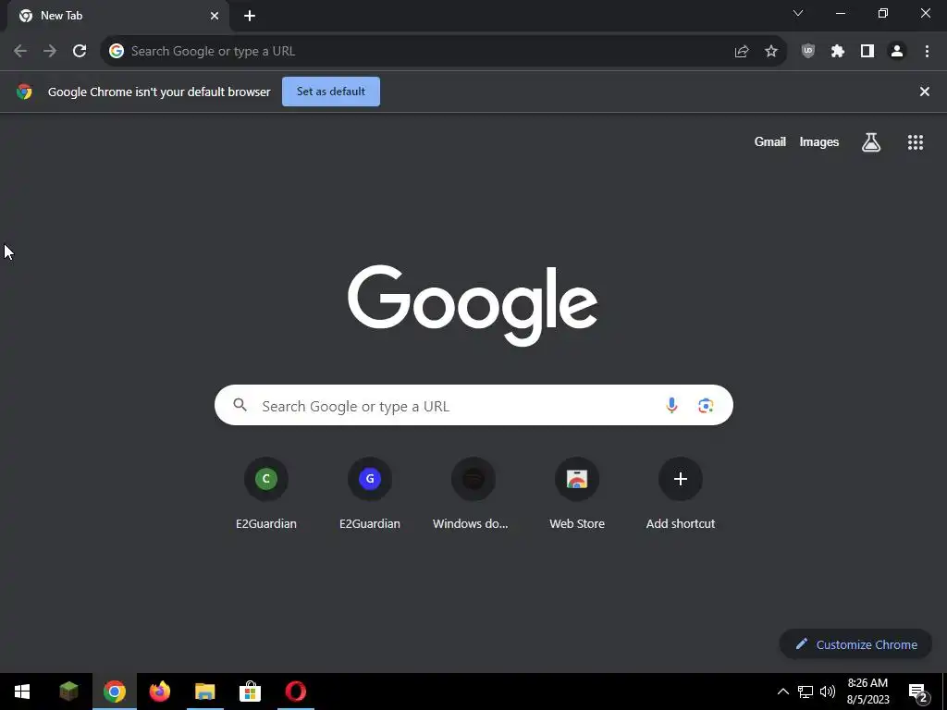
Task: Open File Explorer from the taskbar
Action: tap(205, 692)
